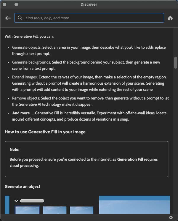Open the 'Extend images' link
Image resolution: width=178 pixels, height=221 pixels.
pyautogui.click(x=24, y=77)
